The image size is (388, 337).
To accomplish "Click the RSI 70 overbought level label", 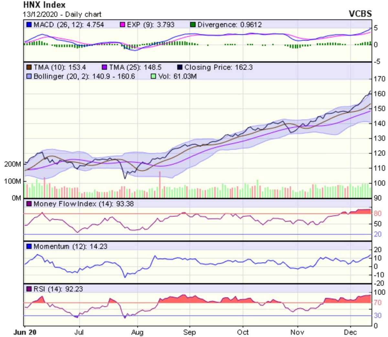I will click(377, 303).
